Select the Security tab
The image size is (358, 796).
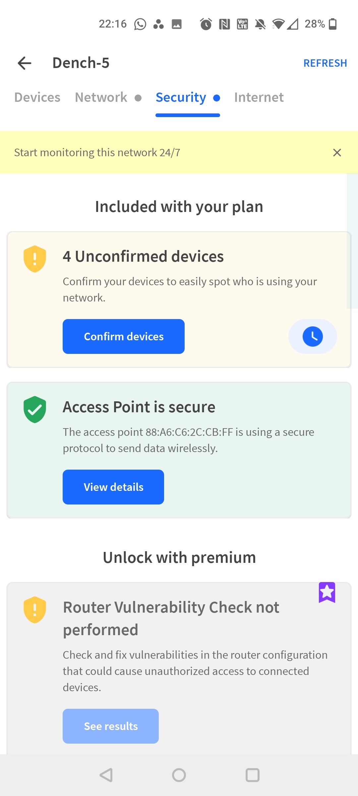pos(181,98)
